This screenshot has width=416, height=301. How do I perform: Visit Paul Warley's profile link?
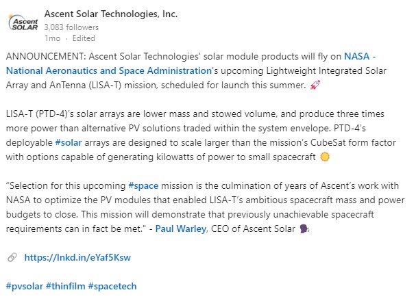click(x=181, y=228)
